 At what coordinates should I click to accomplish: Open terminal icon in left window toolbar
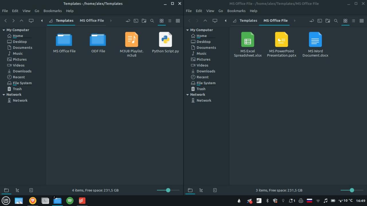click(x=136, y=21)
